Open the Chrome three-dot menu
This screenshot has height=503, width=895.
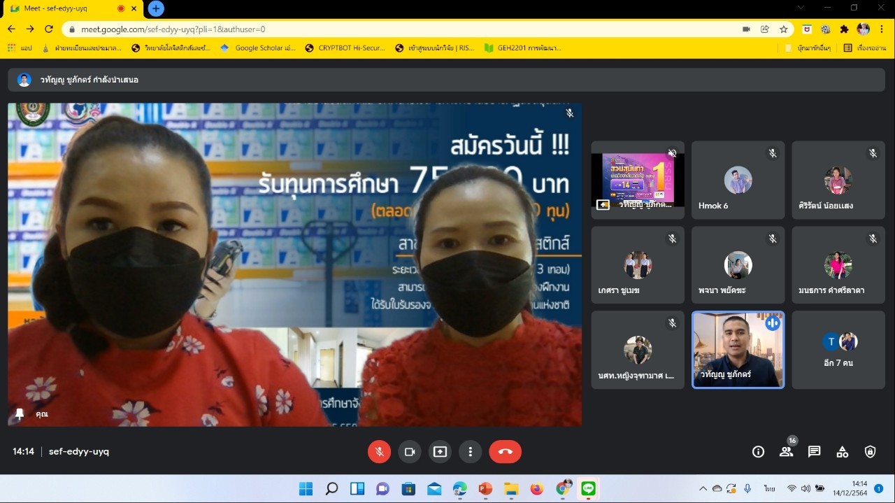click(882, 29)
